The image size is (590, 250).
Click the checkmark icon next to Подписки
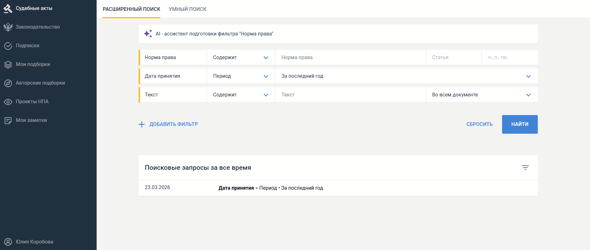click(8, 46)
